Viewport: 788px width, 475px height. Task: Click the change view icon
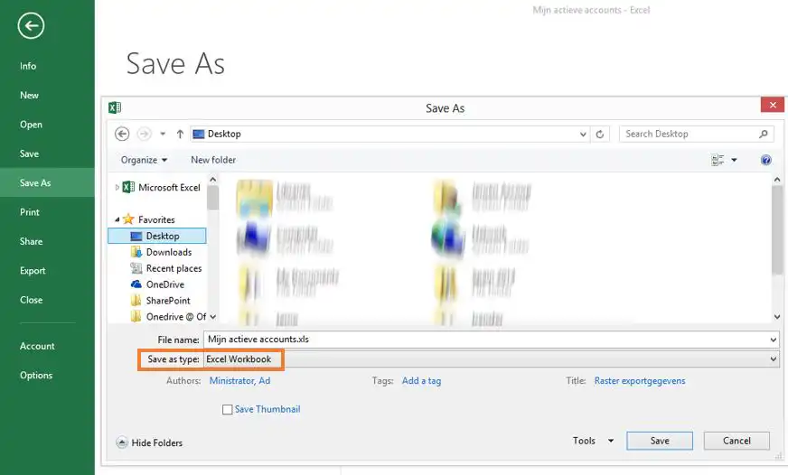pos(718,160)
